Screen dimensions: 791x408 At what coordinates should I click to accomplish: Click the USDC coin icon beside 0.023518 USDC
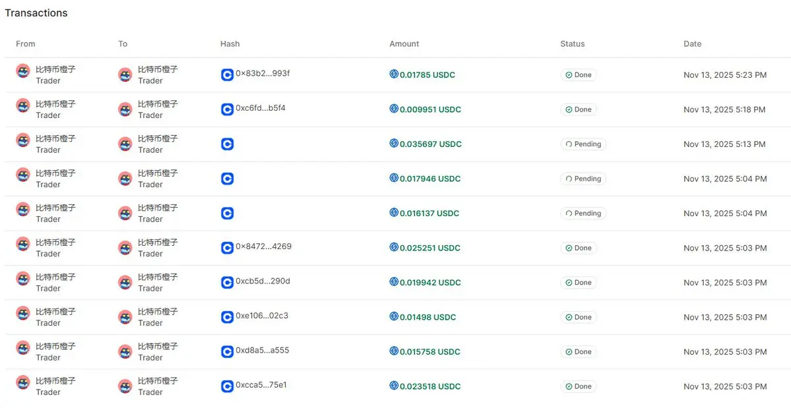tap(394, 386)
